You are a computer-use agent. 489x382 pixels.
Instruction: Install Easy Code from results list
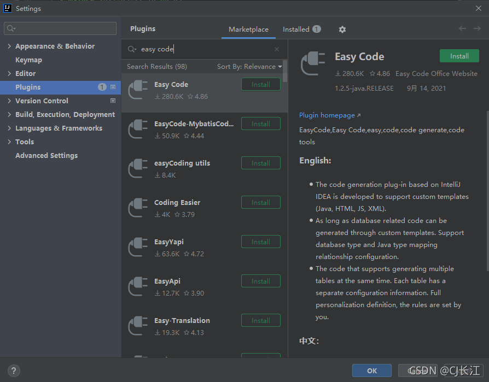pos(261,85)
